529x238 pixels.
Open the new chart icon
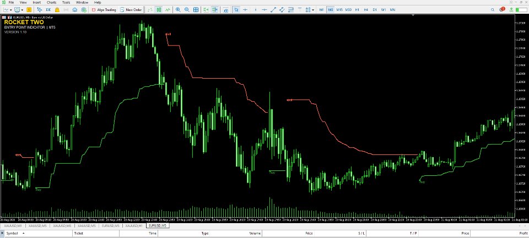6,10
